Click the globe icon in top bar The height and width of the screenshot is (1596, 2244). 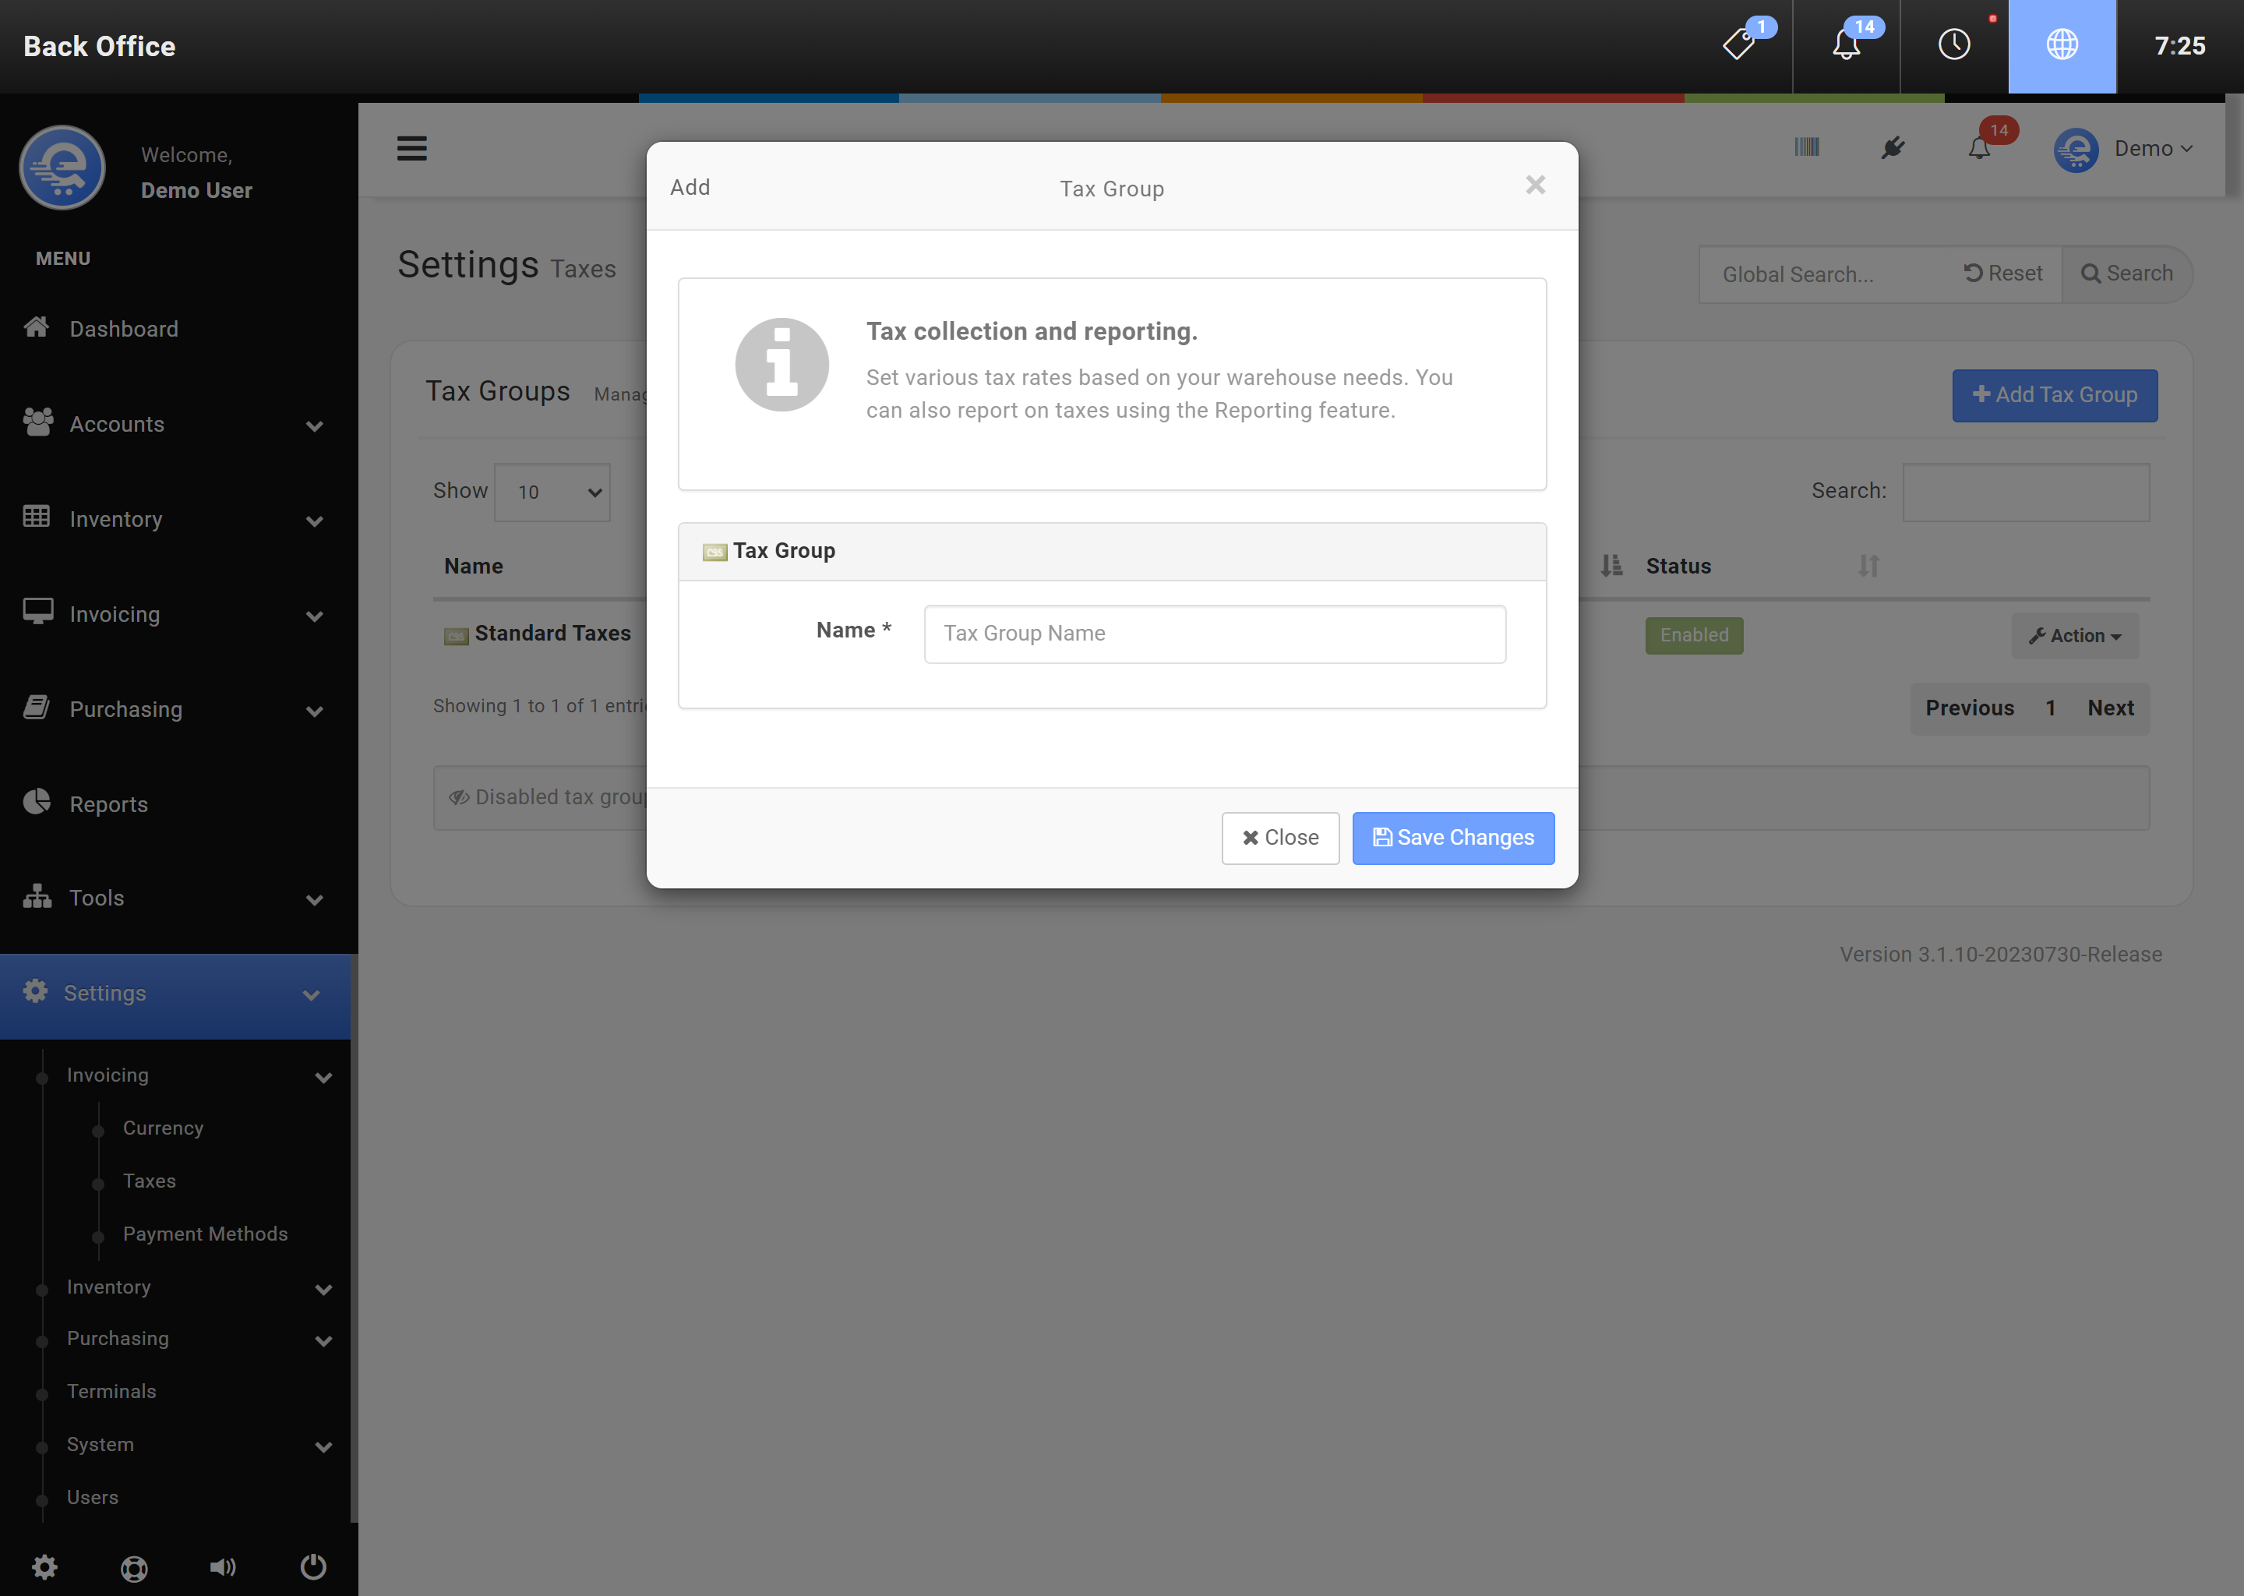pos(2061,45)
